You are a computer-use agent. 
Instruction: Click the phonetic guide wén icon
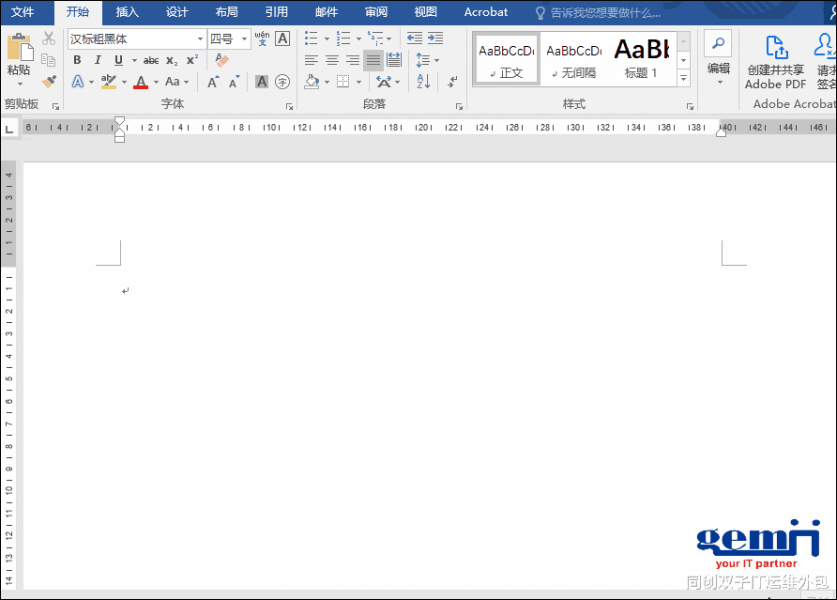coord(262,38)
